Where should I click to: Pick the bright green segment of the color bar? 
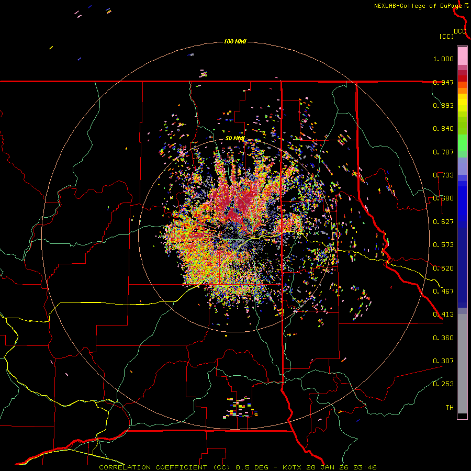(x=462, y=143)
